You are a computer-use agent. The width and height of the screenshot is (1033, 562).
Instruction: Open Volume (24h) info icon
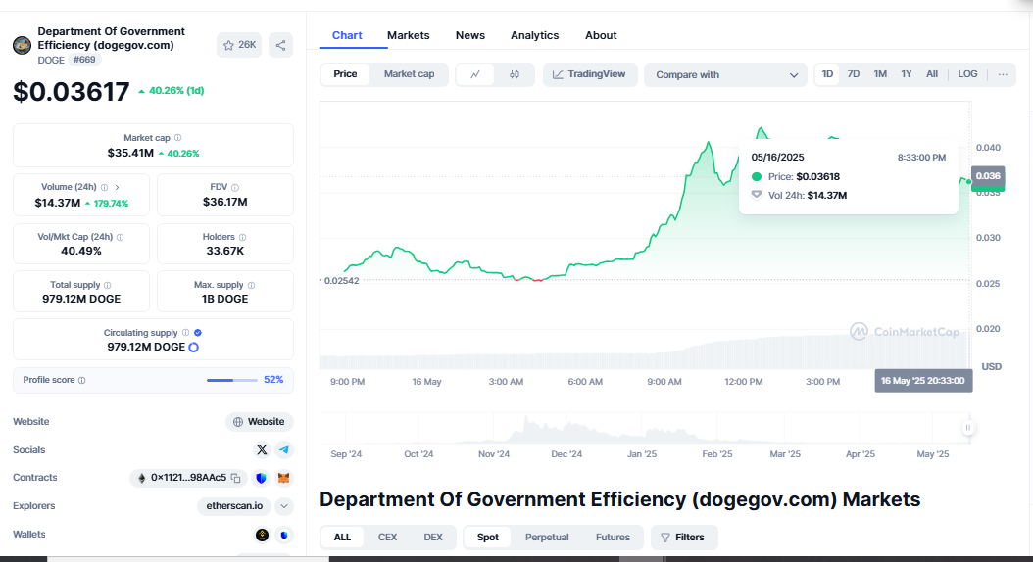[104, 188]
